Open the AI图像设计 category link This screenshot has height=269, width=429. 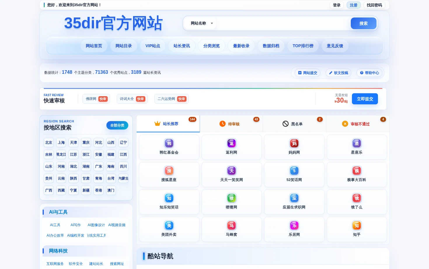point(96,225)
